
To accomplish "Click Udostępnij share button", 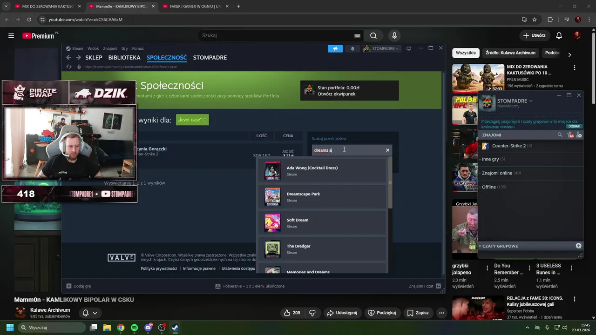I will click(x=341, y=313).
